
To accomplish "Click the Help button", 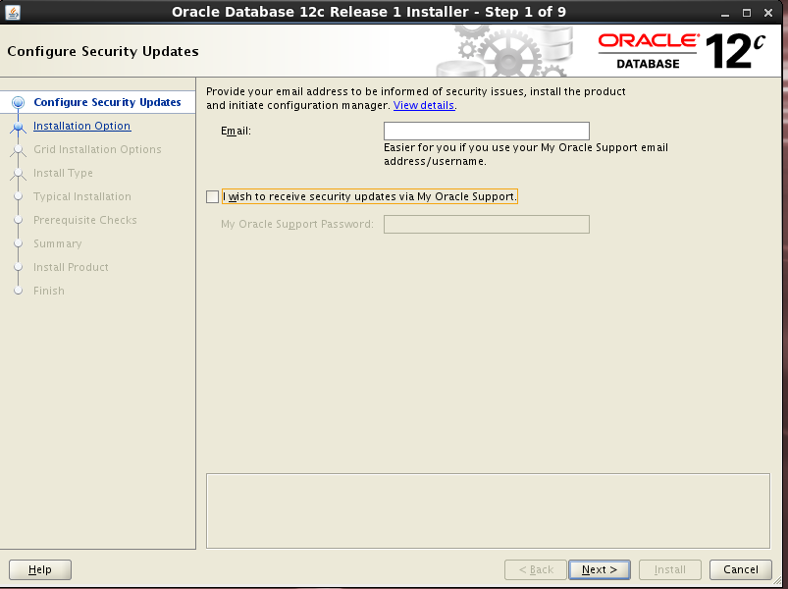I will coord(40,569).
